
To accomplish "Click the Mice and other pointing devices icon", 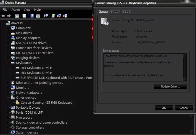I will click(12, 83).
